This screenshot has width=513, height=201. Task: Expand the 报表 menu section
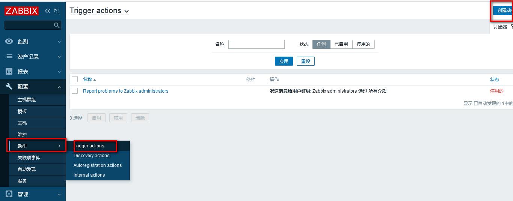[x=33, y=72]
